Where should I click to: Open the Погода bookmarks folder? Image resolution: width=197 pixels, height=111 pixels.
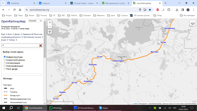pos(42,15)
